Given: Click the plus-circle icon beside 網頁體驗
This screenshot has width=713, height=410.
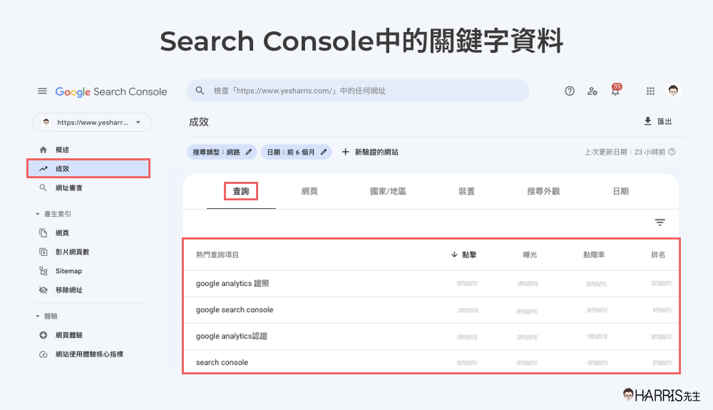Looking at the screenshot, I should [43, 335].
